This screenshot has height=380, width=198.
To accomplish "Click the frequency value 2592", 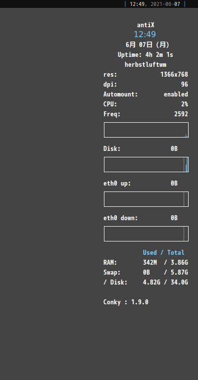I will click(181, 114).
